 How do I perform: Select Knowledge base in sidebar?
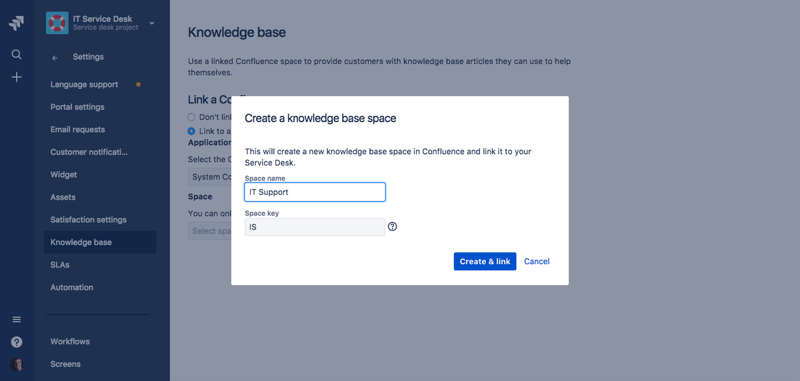pos(100,242)
